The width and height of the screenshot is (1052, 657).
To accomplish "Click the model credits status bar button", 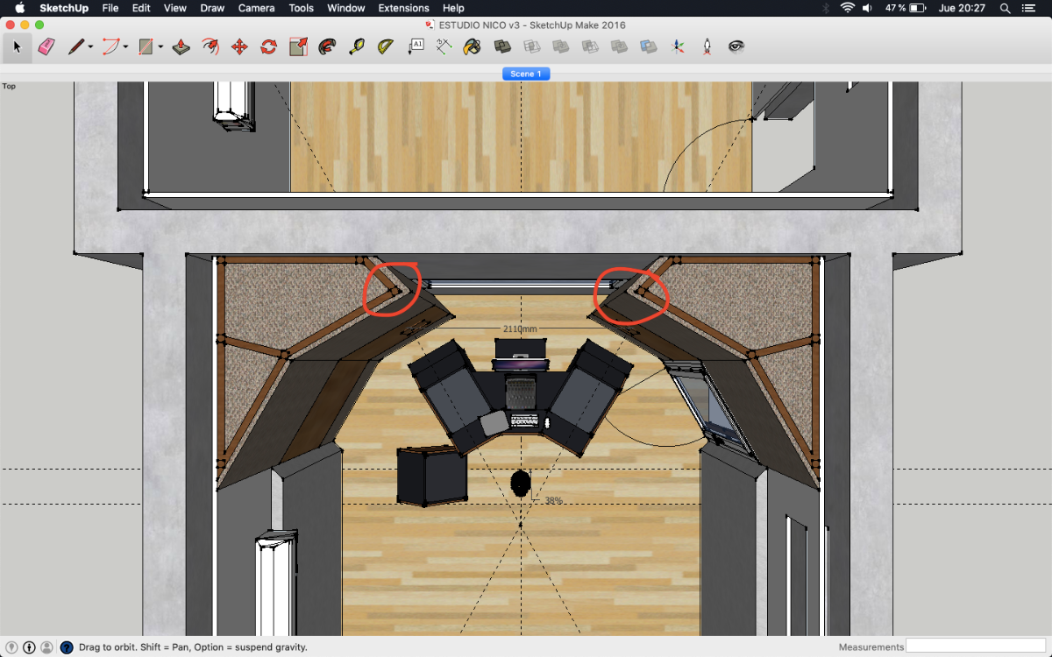I will (x=29, y=647).
